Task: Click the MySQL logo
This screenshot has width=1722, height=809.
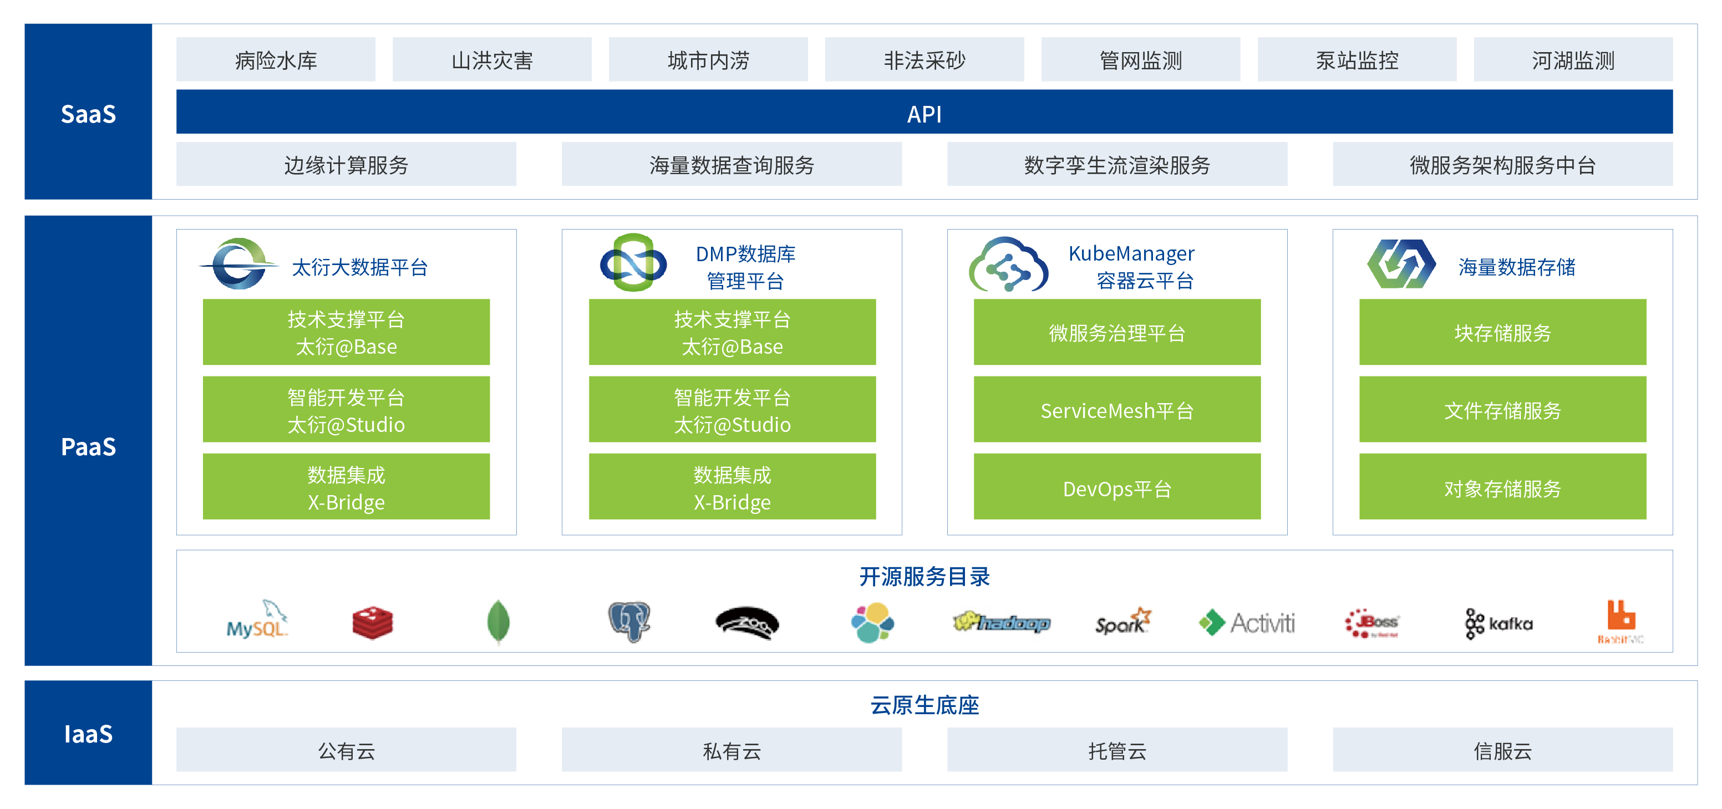Action: [257, 619]
